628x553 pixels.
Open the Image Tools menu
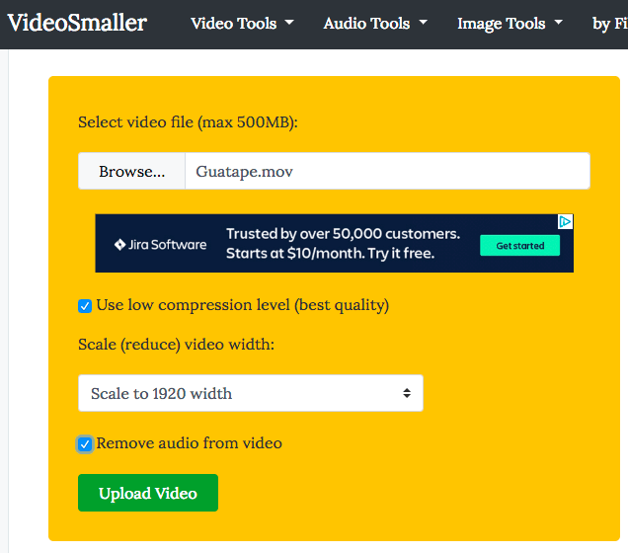510,24
